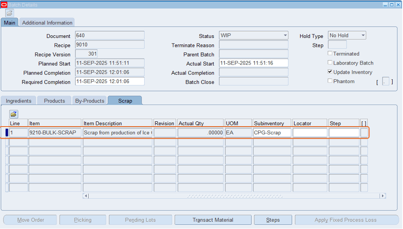Uncheck Update Inventory checkbox
Image resolution: width=403 pixels, height=229 pixels.
click(330, 72)
